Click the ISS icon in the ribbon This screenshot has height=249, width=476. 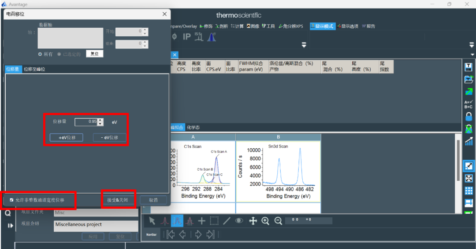[x=198, y=37]
